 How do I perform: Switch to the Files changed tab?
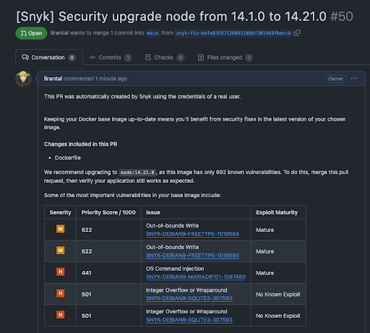coord(225,58)
